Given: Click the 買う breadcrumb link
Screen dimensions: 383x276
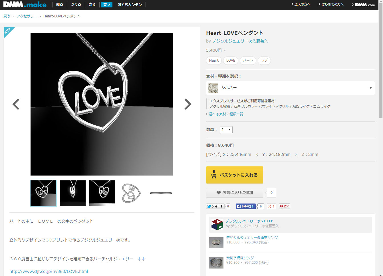Looking at the screenshot, I should [7, 16].
